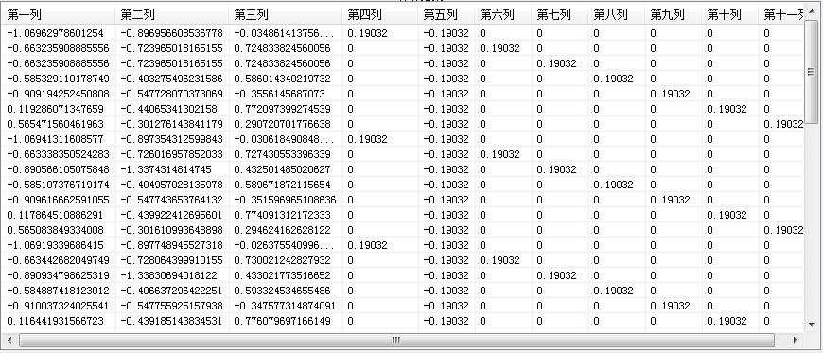
Task: Select cell -0.890934798625319
Action: [x=59, y=275]
